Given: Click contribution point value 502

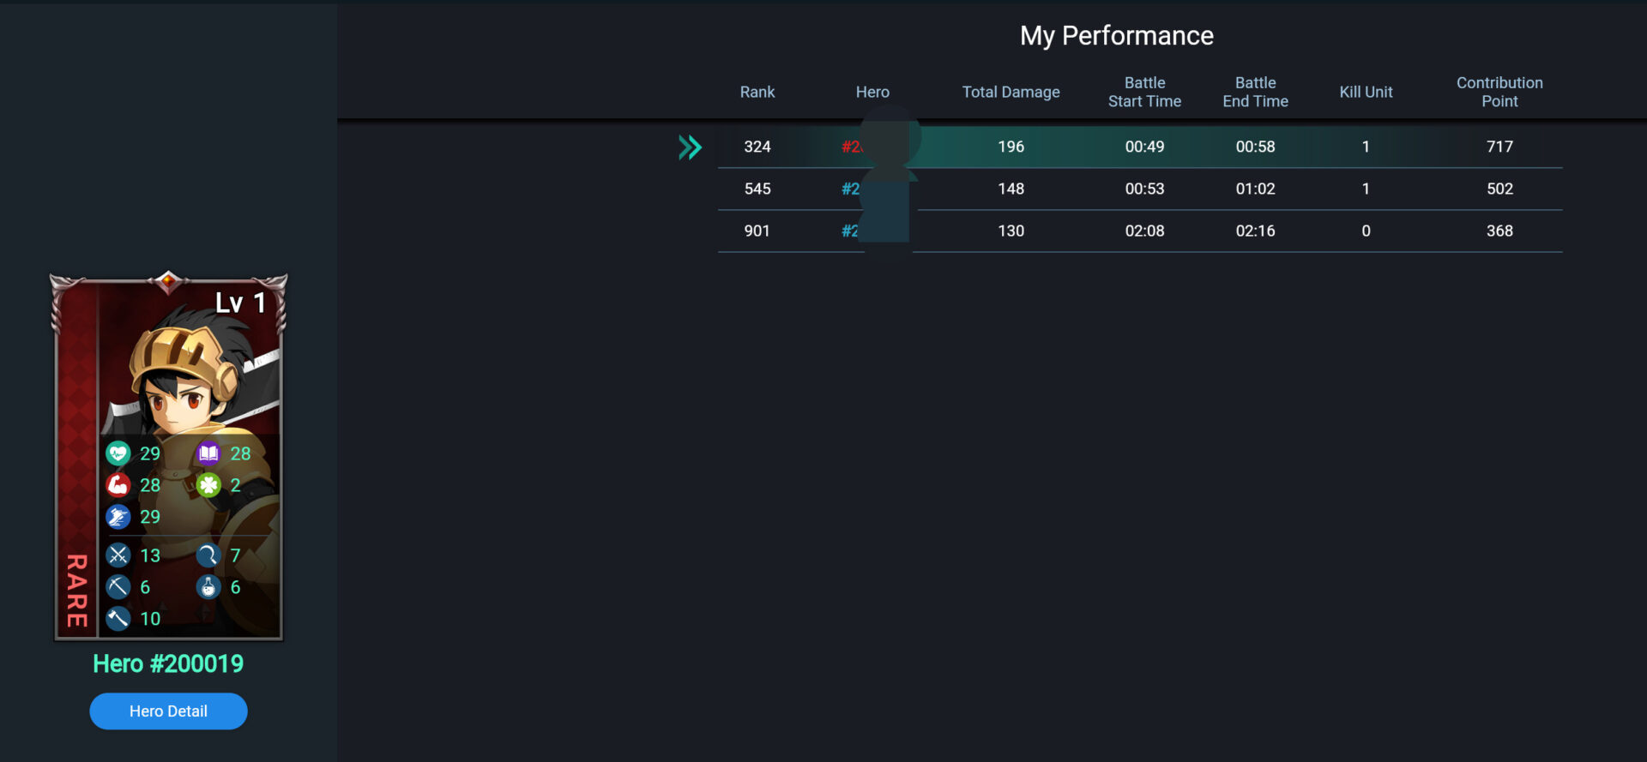Looking at the screenshot, I should [1499, 189].
